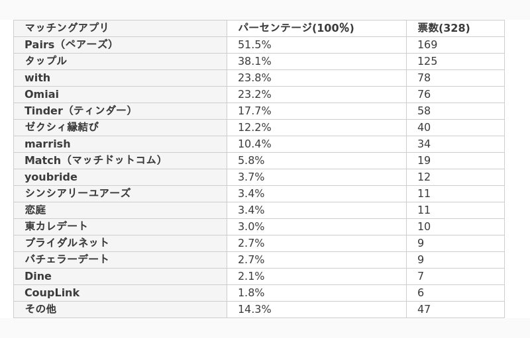The height and width of the screenshot is (338, 530).
Task: Select the 47 vote count for その他
Action: pyautogui.click(x=424, y=309)
